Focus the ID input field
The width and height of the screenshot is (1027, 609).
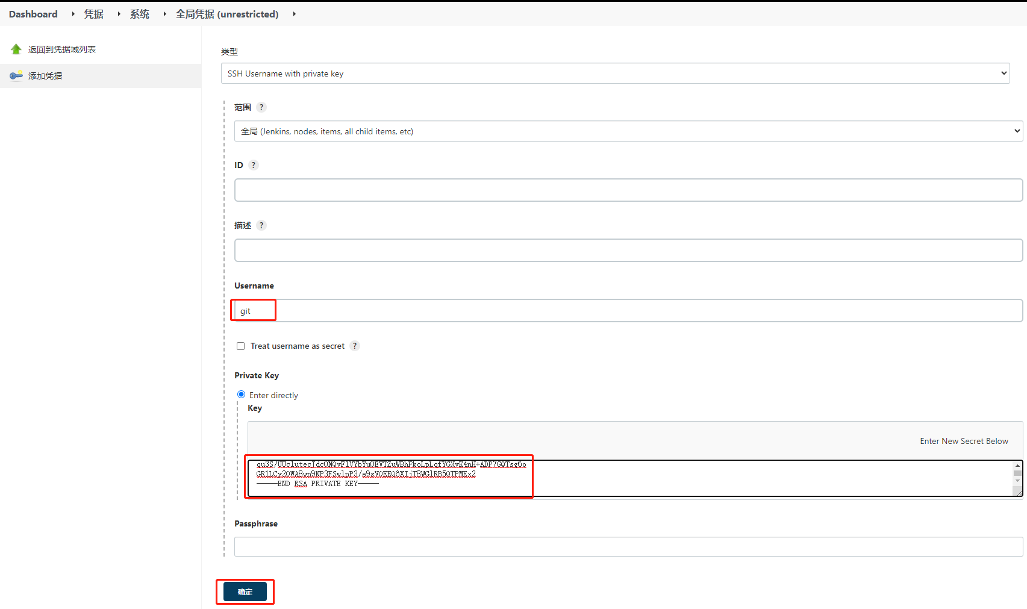point(628,190)
